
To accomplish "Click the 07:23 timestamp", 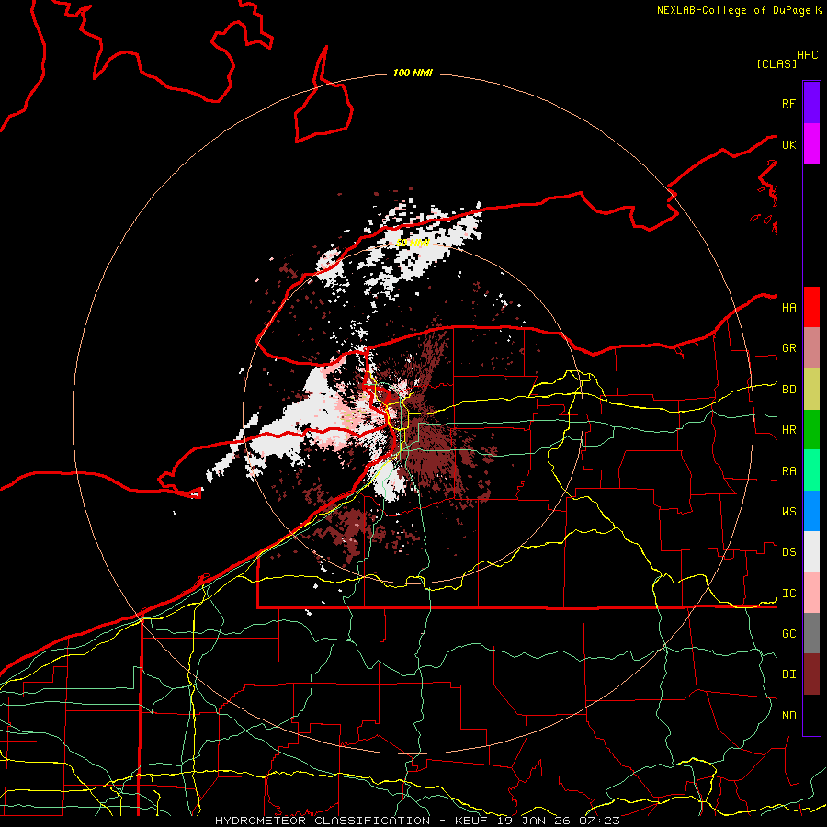I will tap(599, 821).
